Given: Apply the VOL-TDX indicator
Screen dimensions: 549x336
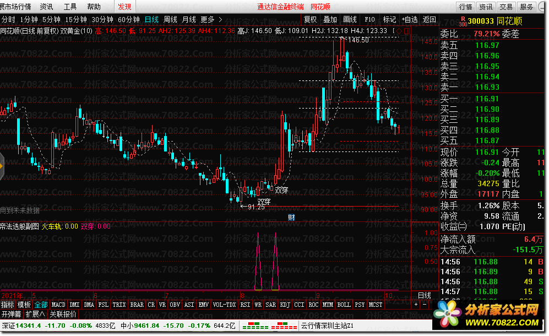Looking at the screenshot, I should [x=225, y=305].
